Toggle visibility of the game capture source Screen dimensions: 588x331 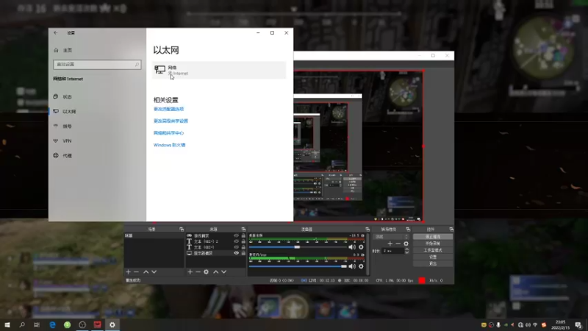coord(236,235)
